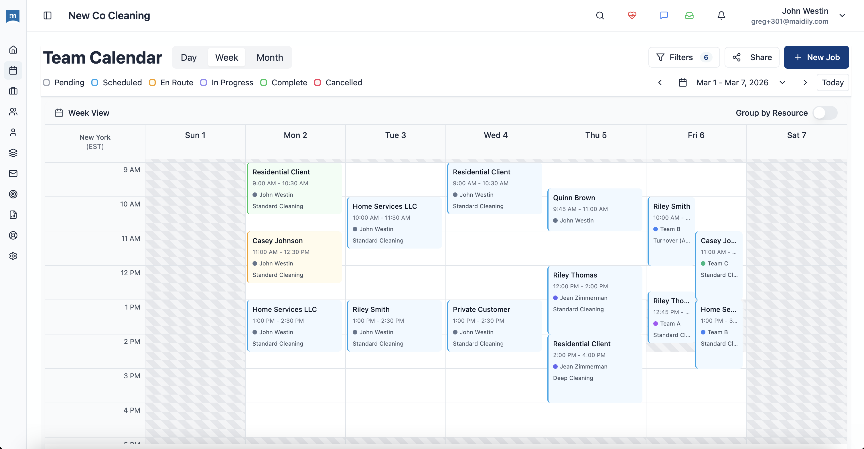Image resolution: width=864 pixels, height=449 pixels.
Task: Open the blue chat bubble icon
Action: click(664, 16)
